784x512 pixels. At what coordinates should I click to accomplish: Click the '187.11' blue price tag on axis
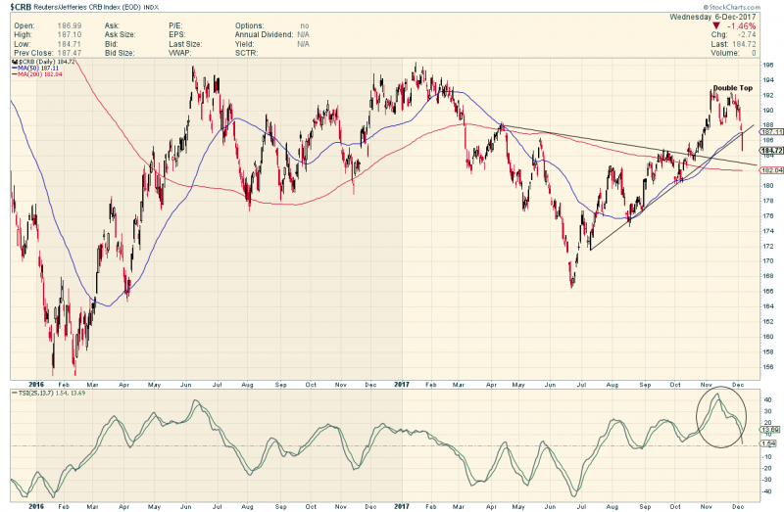[x=772, y=132]
